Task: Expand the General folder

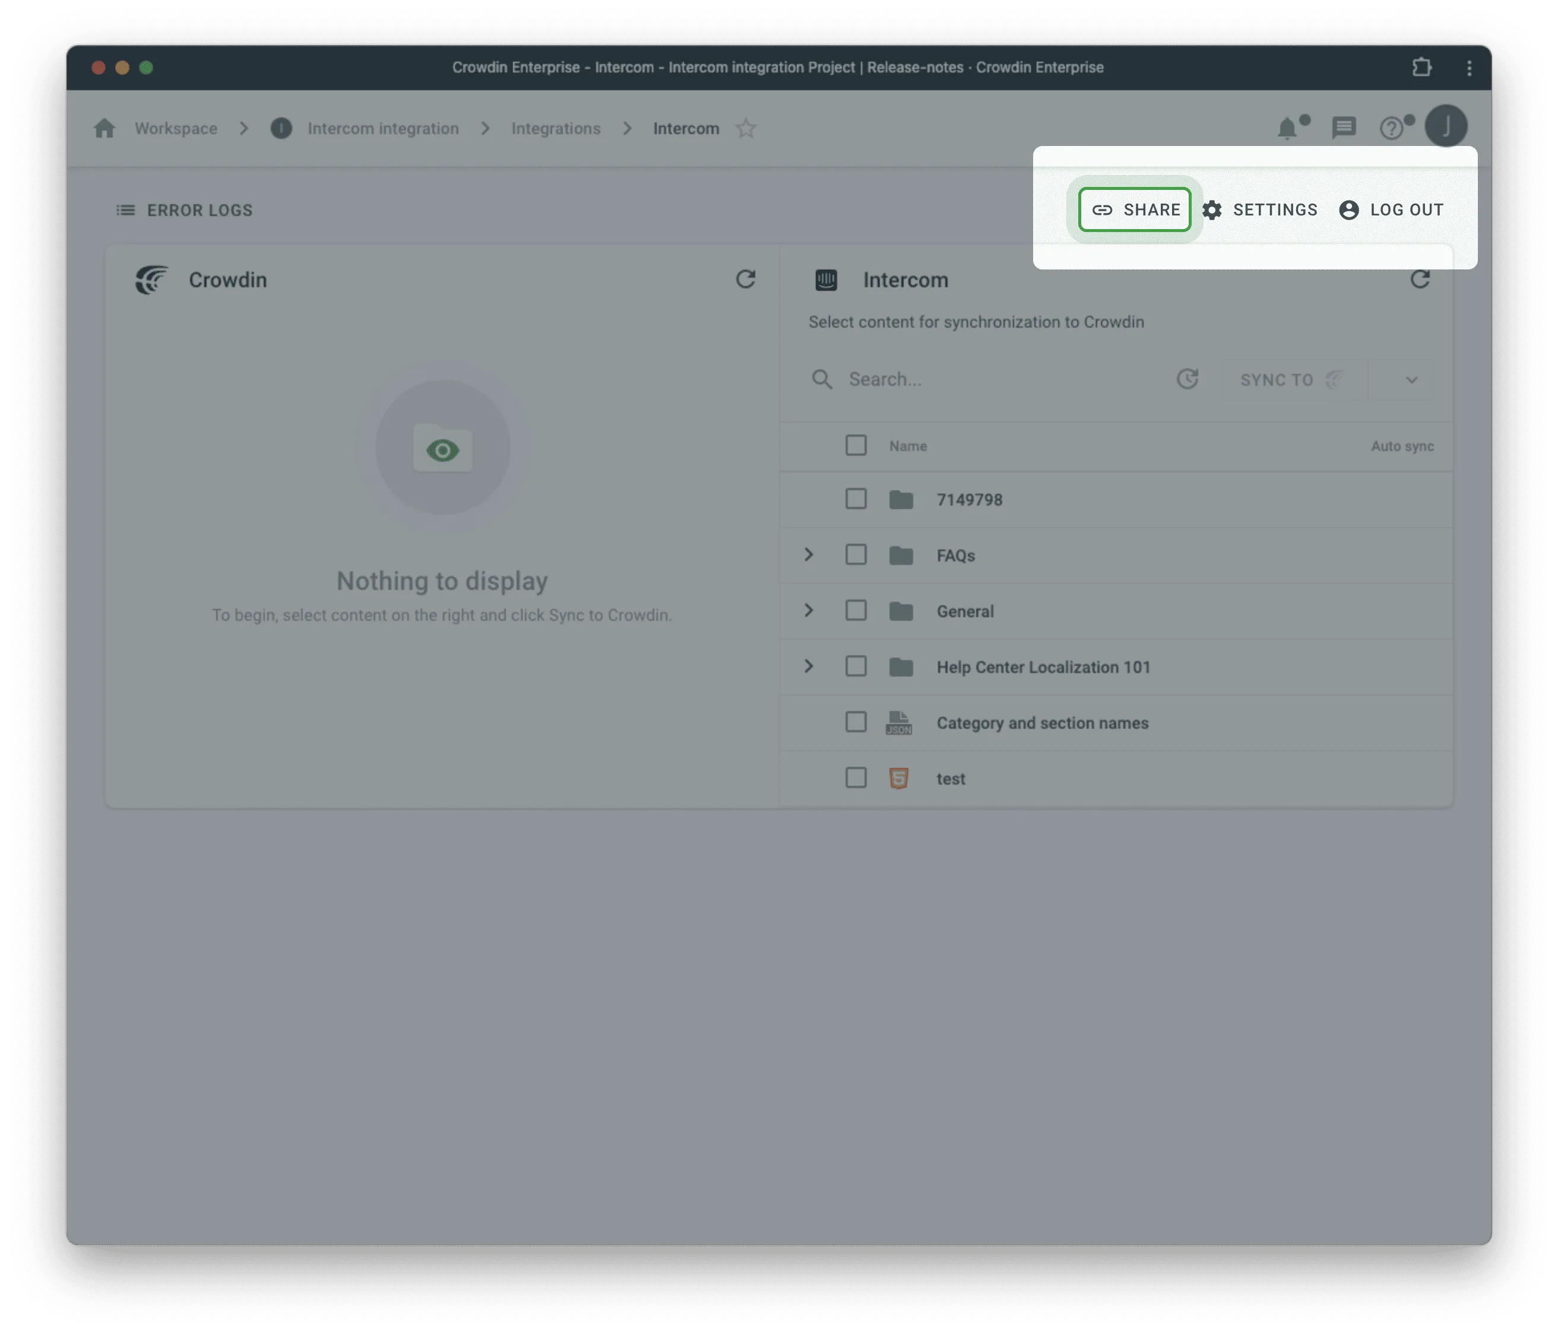Action: [x=809, y=611]
